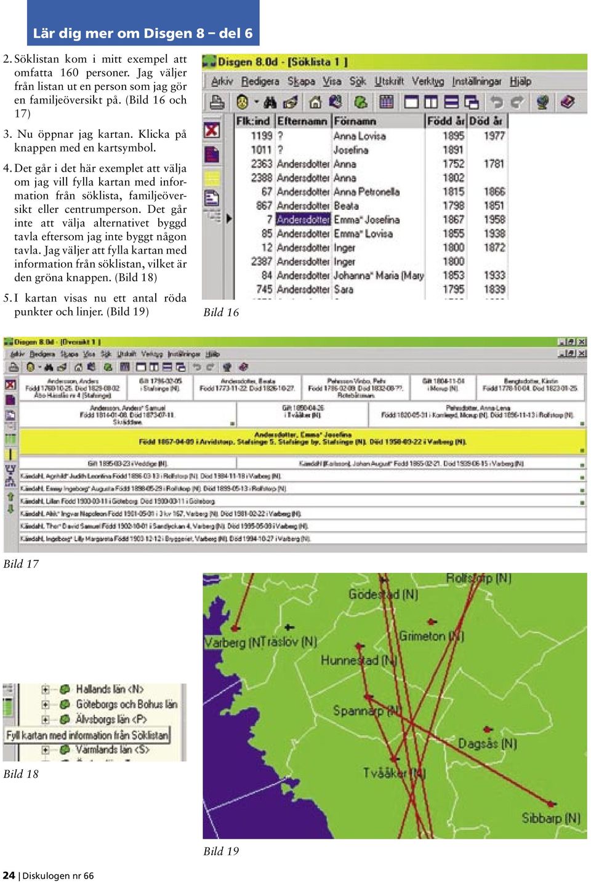The width and height of the screenshot is (591, 883).
Task: Open the Visa menu in Söklista window
Action: [332, 81]
